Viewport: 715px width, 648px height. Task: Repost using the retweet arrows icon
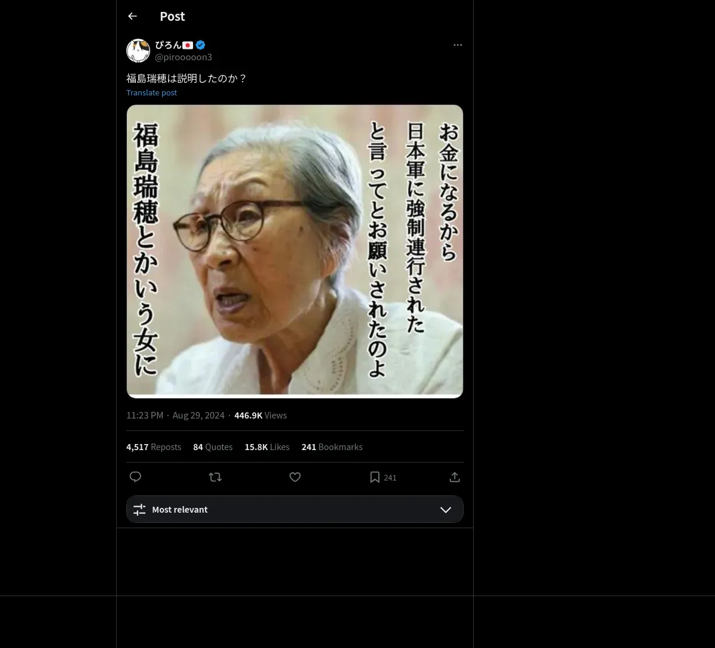tap(215, 477)
